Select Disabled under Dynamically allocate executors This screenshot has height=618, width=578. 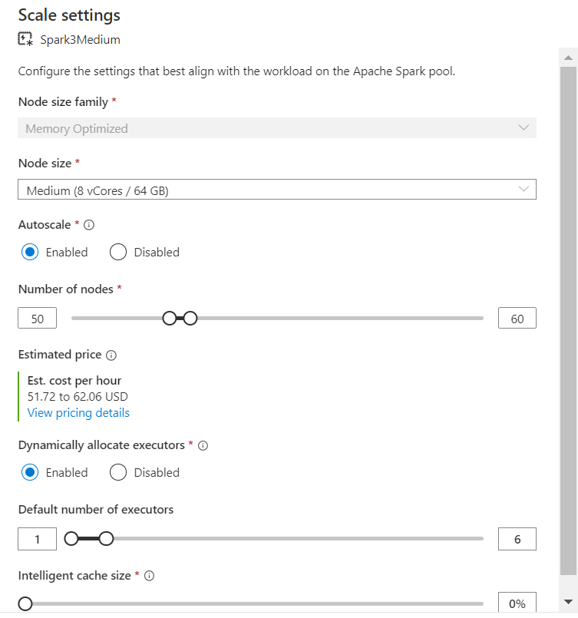[x=117, y=472]
